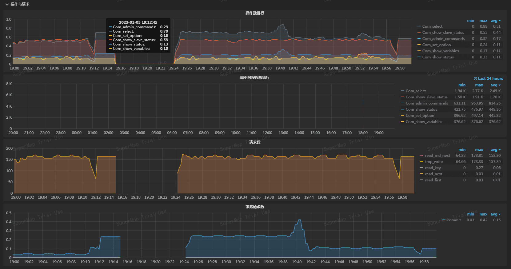
Task: Click avg value 2.49 K in Com_select row
Action: click(x=495, y=91)
